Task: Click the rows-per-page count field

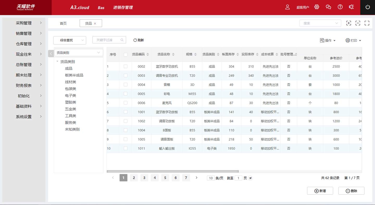Action: [x=211, y=178]
